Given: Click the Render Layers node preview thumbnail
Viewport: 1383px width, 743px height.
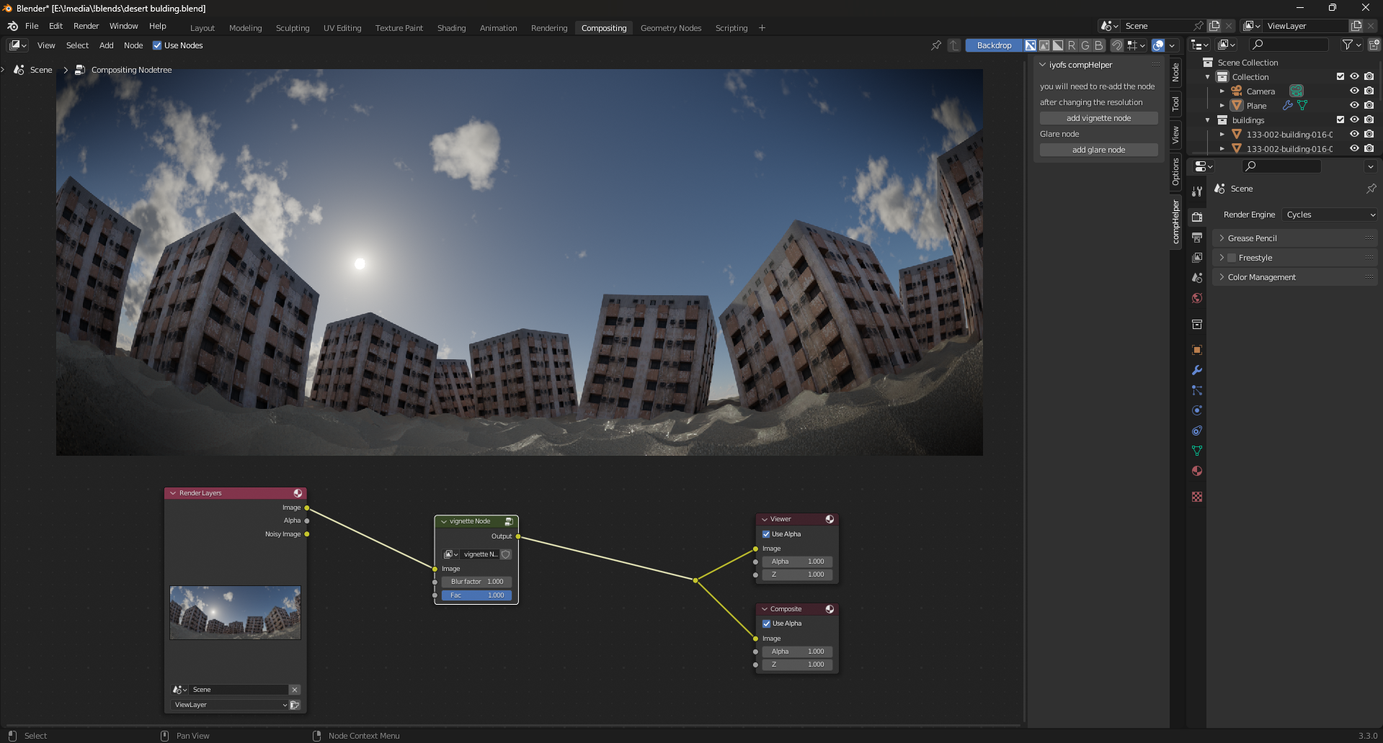Looking at the screenshot, I should point(235,612).
